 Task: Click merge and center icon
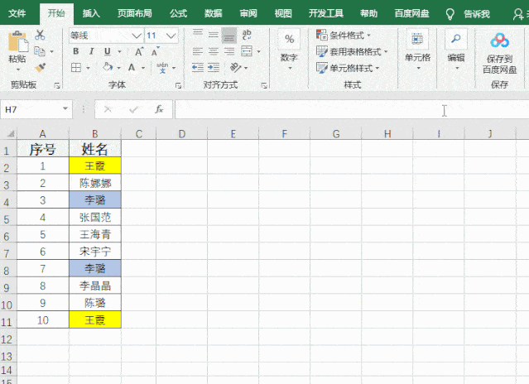(x=247, y=51)
